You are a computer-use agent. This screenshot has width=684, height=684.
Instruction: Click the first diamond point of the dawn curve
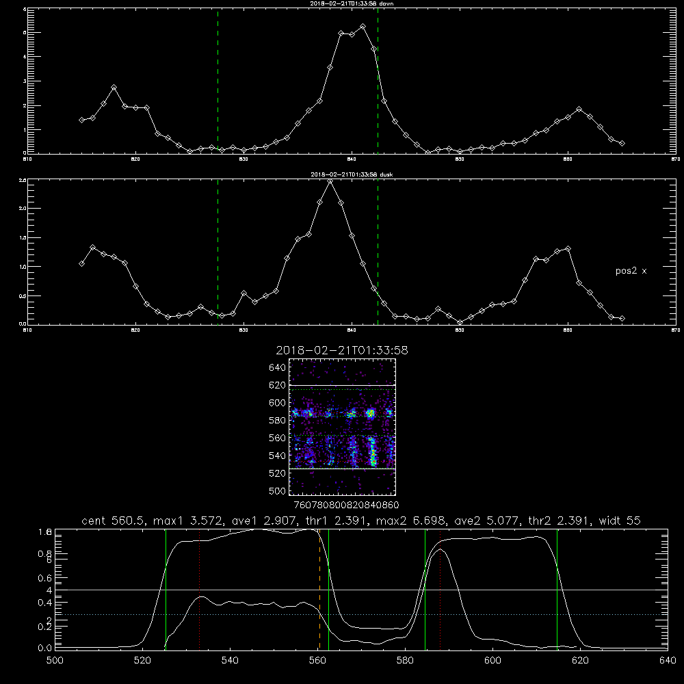pos(81,120)
